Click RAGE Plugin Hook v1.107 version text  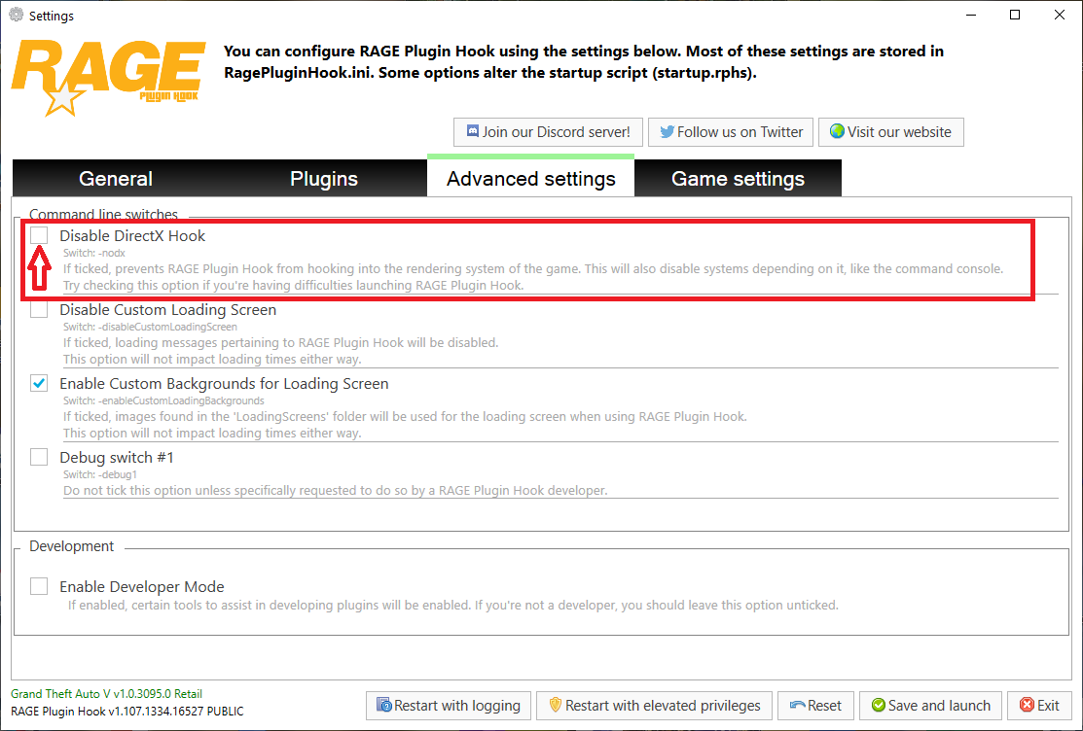(x=127, y=711)
